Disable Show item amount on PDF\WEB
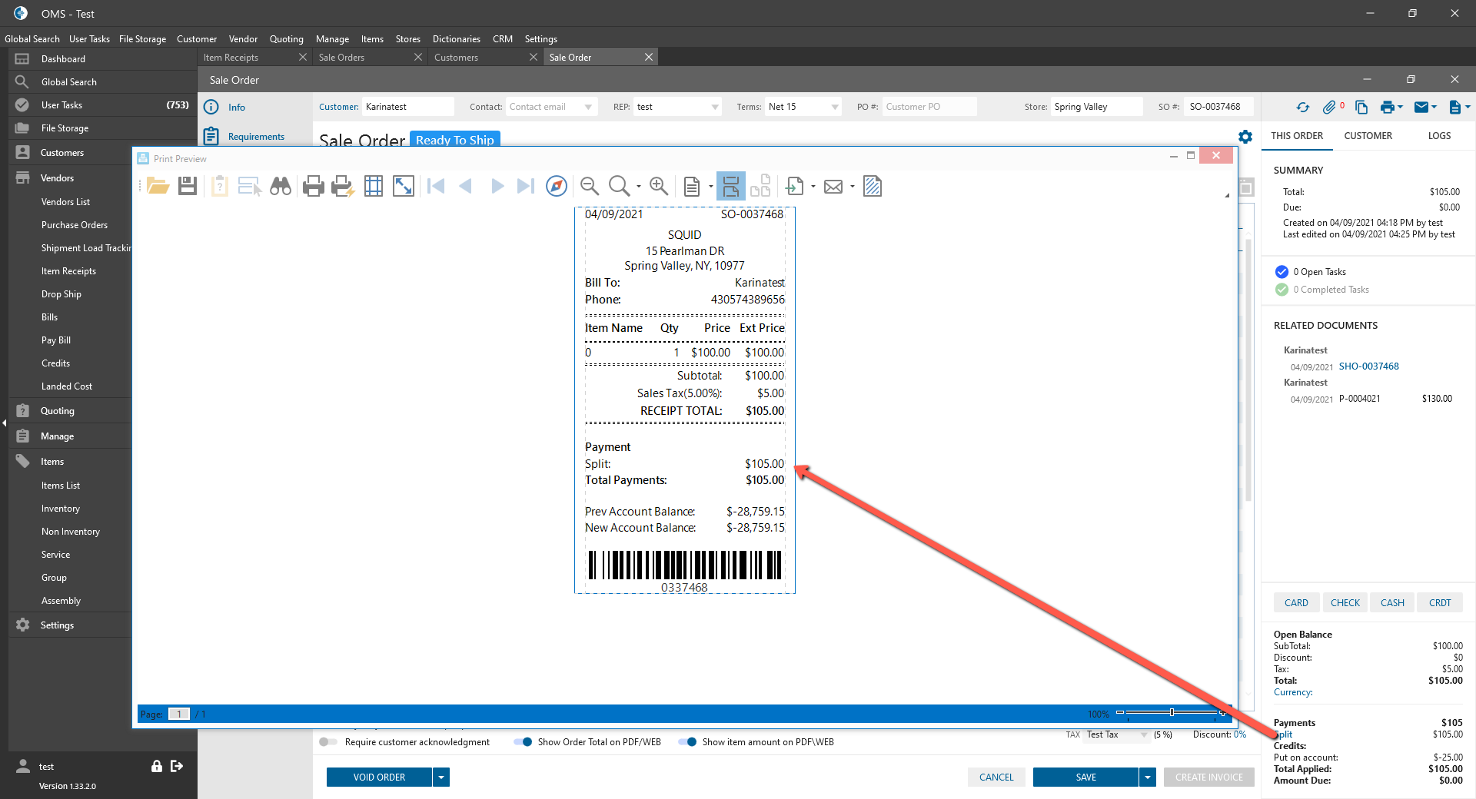The width and height of the screenshot is (1476, 799). (x=687, y=742)
